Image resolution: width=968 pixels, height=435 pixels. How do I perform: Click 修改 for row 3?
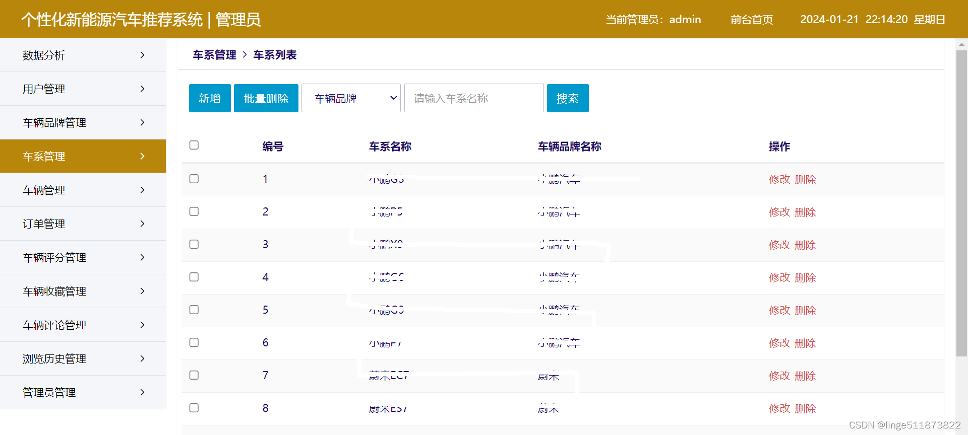(779, 245)
